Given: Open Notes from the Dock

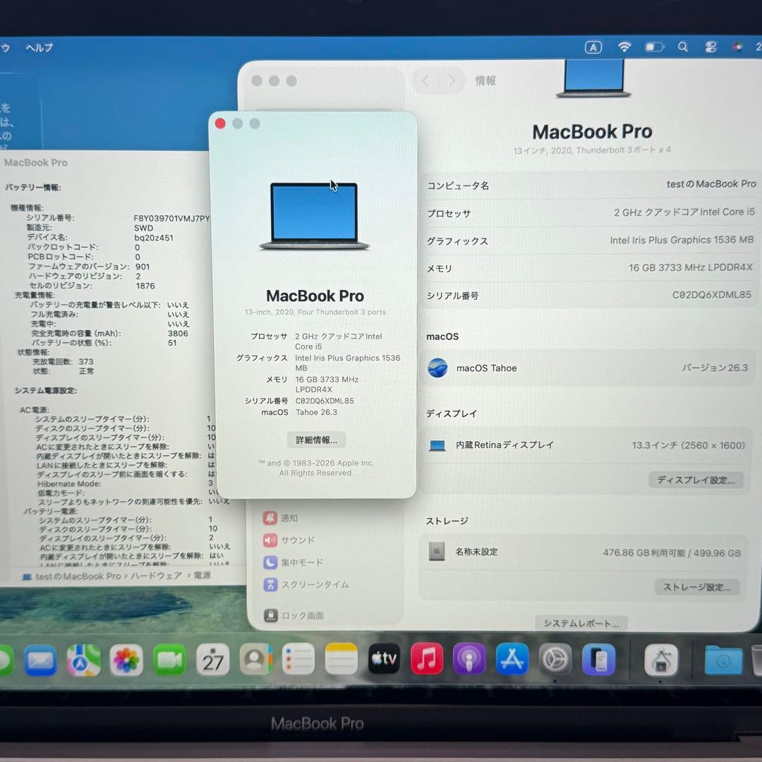Looking at the screenshot, I should (x=341, y=660).
